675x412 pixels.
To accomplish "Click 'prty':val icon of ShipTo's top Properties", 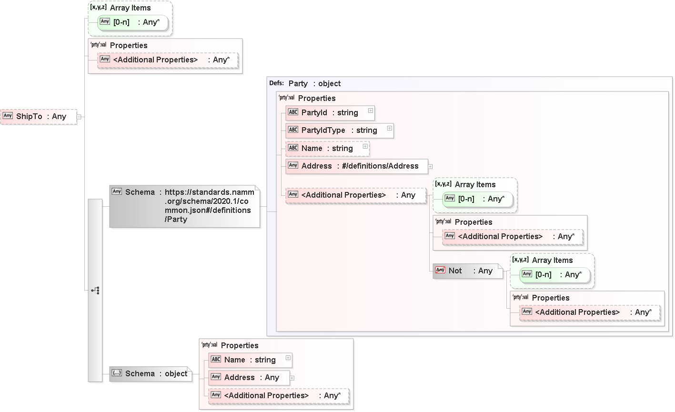I will [x=98, y=45].
